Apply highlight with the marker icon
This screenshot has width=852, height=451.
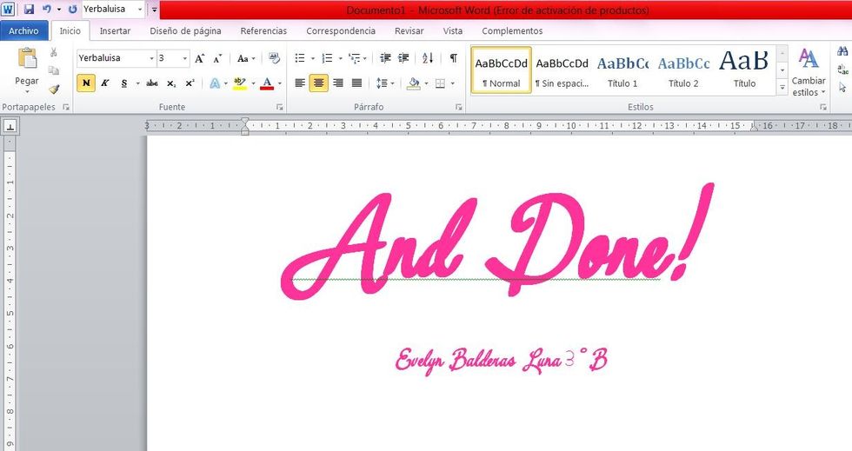pos(239,83)
